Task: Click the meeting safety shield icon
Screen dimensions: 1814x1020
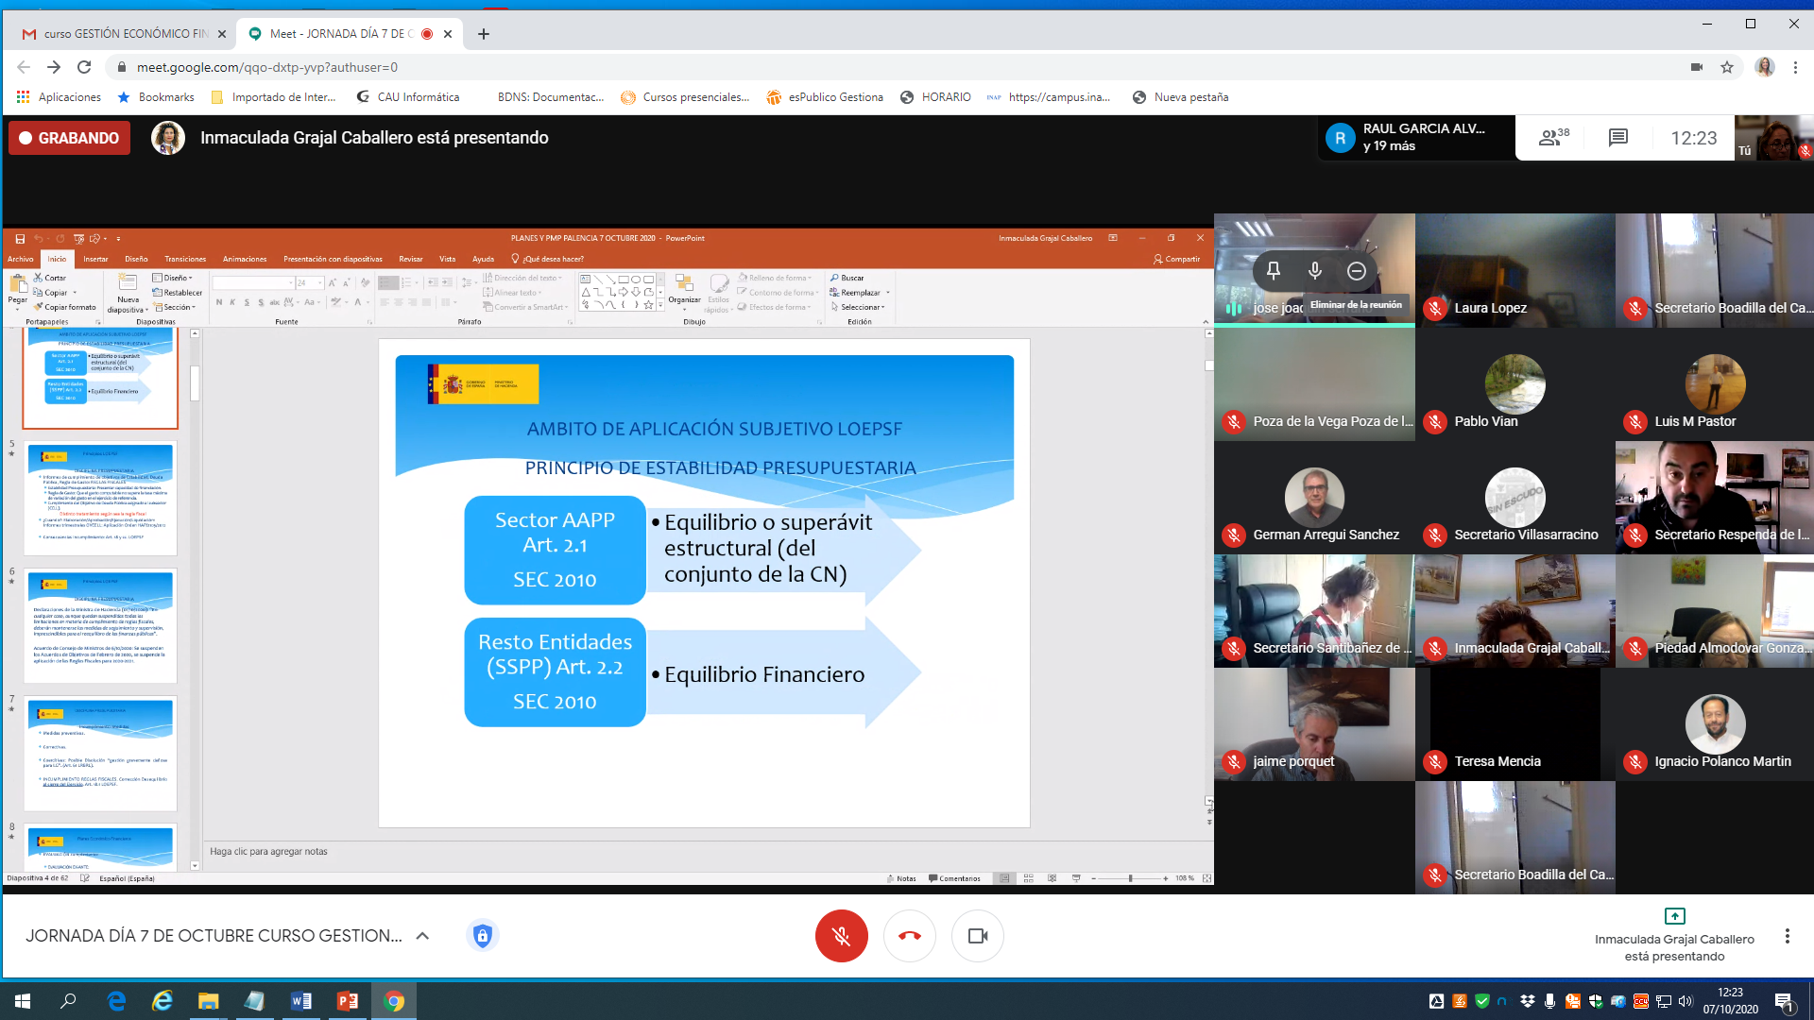Action: click(x=482, y=936)
